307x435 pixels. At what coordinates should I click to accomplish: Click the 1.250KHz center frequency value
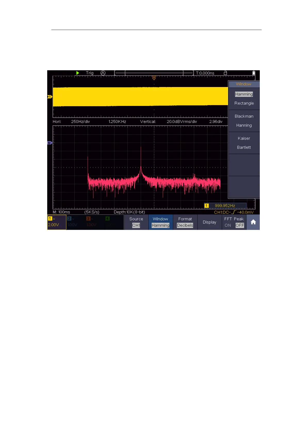[x=117, y=121]
